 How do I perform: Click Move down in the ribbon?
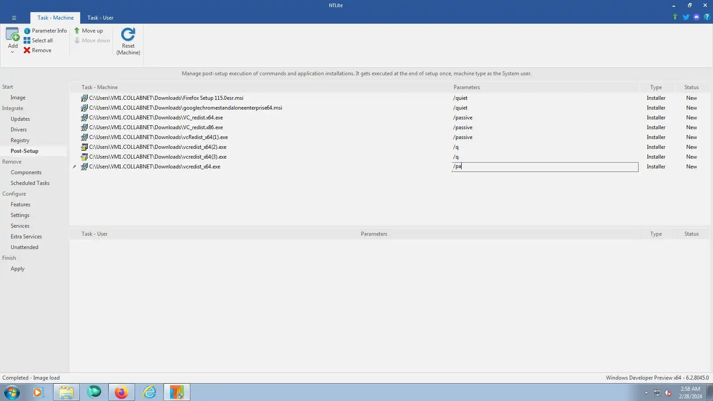[x=92, y=41]
